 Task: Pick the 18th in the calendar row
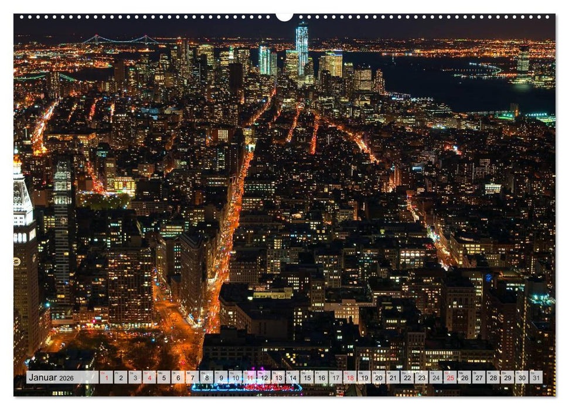click(x=350, y=378)
